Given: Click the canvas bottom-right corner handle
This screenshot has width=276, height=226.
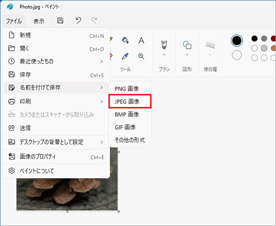Looking at the screenshot, I should coord(118,211).
